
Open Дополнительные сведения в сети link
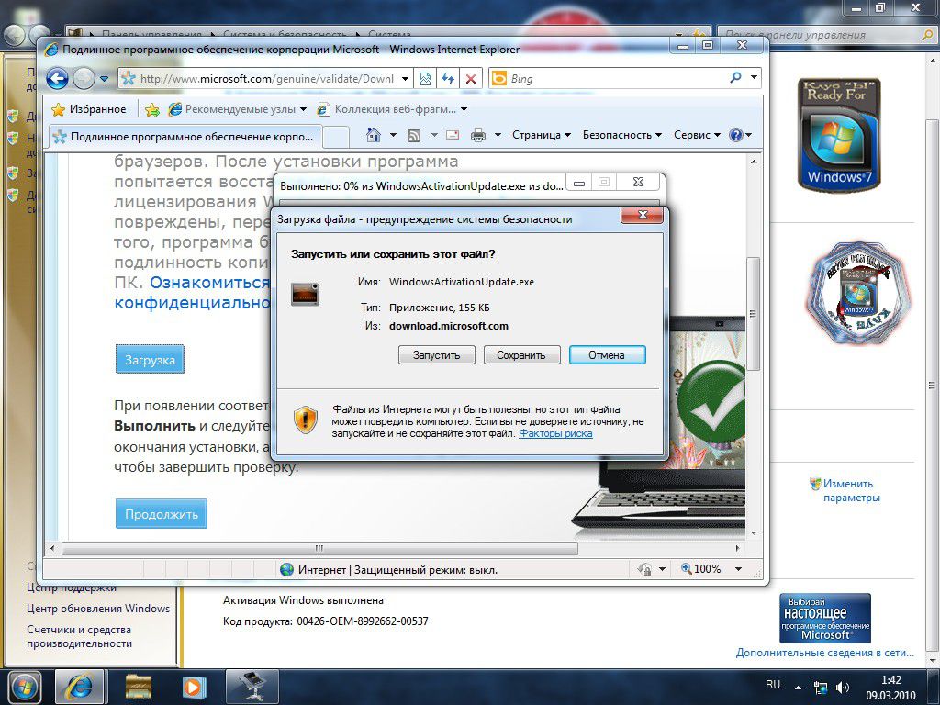(x=825, y=653)
